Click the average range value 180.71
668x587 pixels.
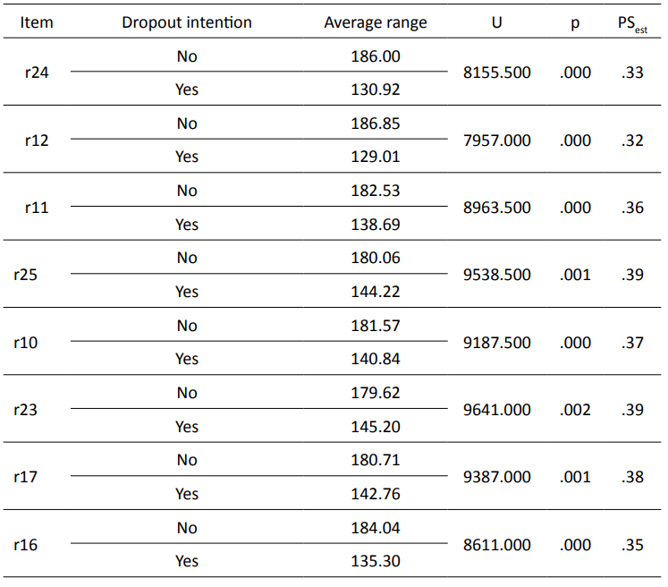(376, 460)
